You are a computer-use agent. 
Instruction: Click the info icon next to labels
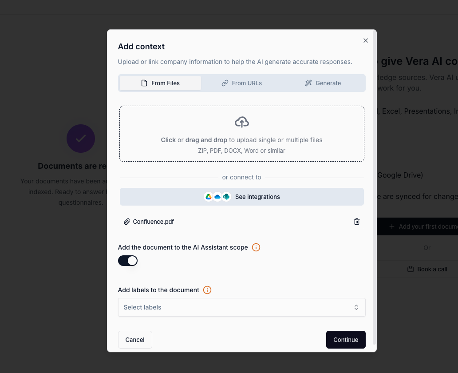(x=207, y=290)
